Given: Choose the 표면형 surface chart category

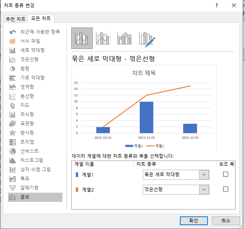Looking at the screenshot, I should 35,123.
